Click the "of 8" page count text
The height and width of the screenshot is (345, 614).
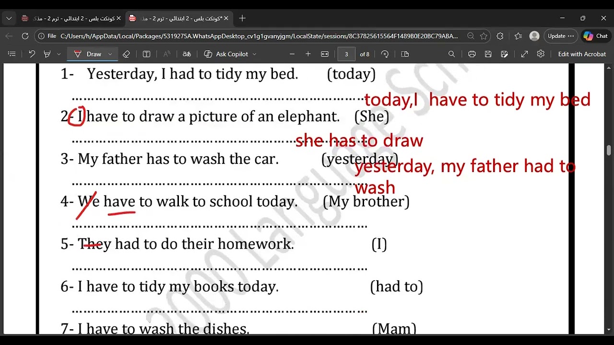[x=365, y=54]
